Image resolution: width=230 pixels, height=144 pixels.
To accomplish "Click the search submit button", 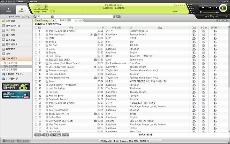I will [117, 17].
